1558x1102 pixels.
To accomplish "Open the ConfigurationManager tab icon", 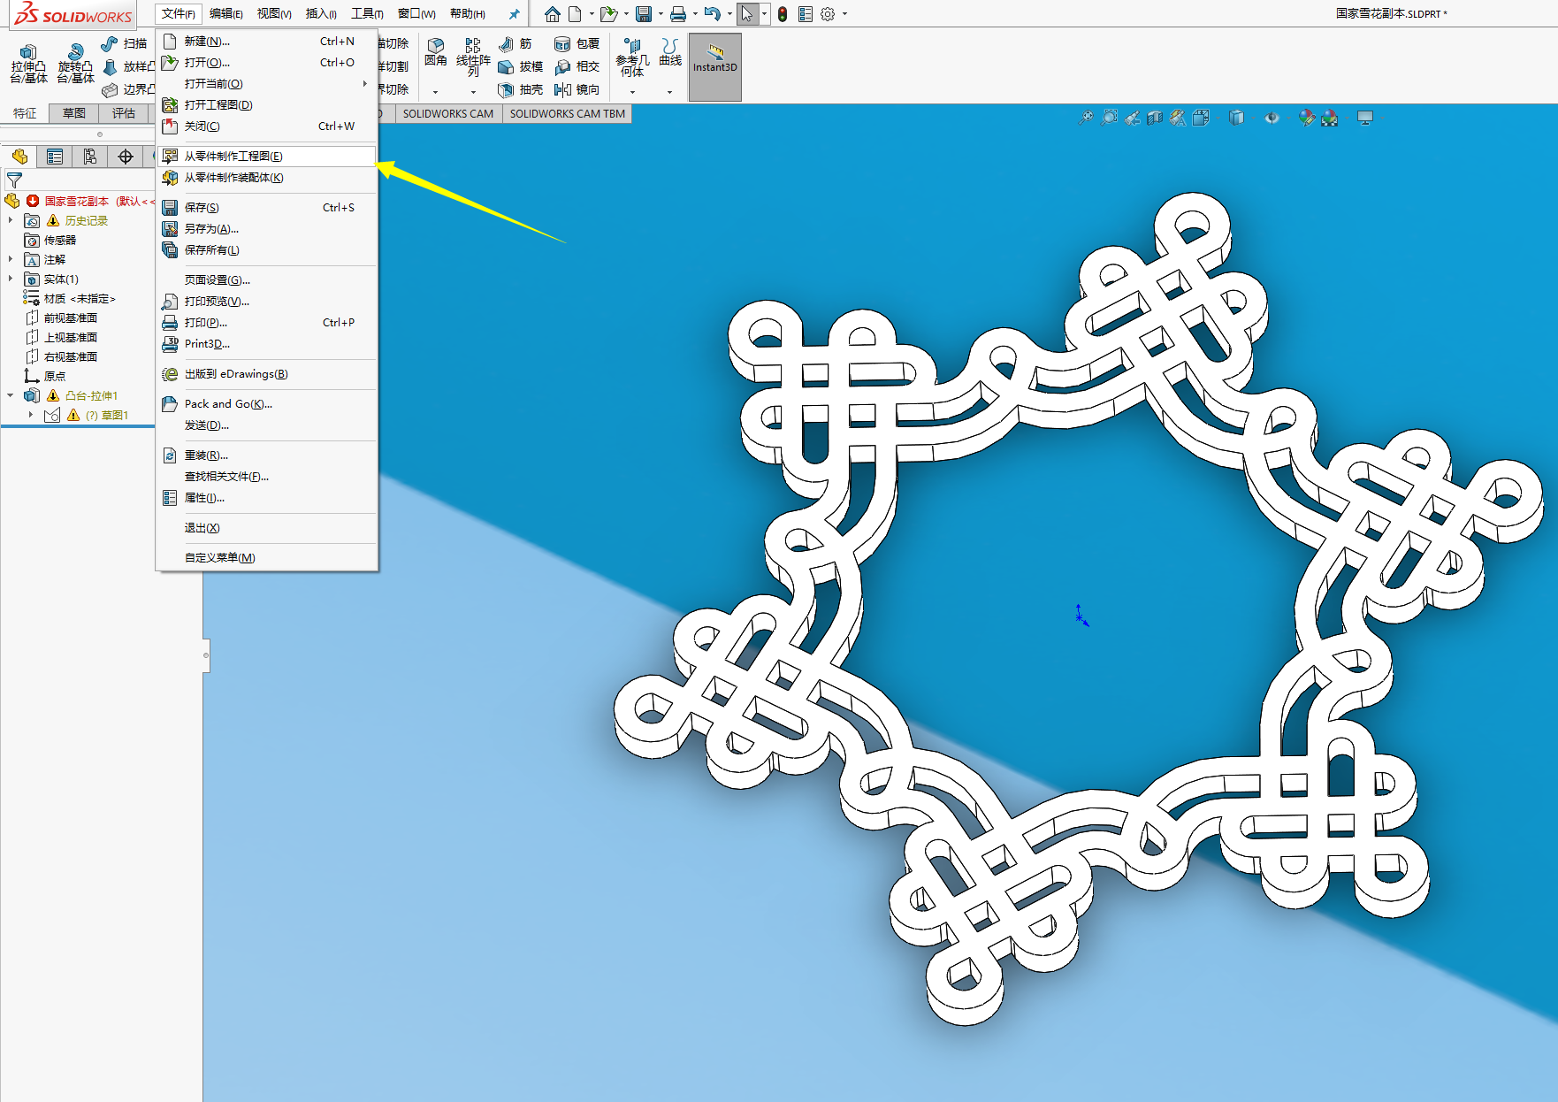I will pos(90,157).
